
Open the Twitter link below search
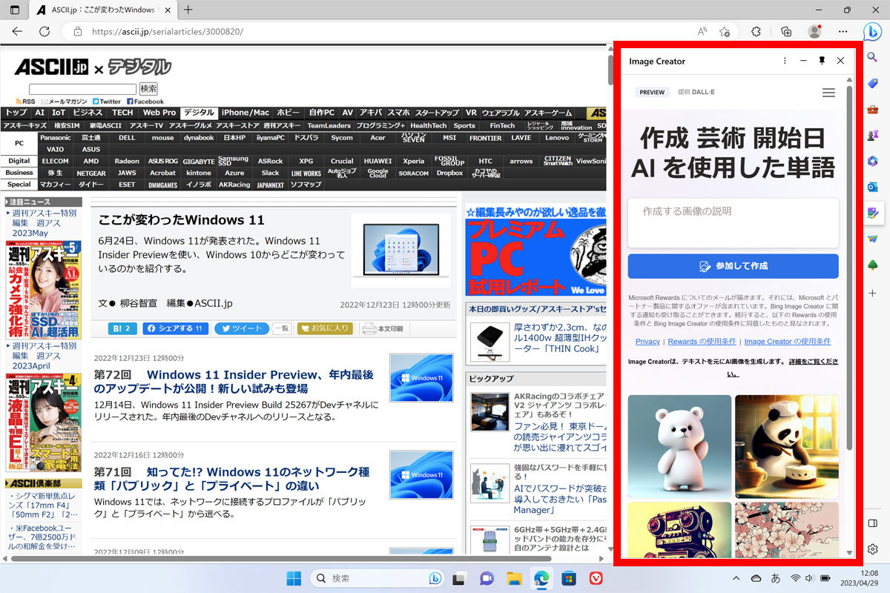point(107,102)
